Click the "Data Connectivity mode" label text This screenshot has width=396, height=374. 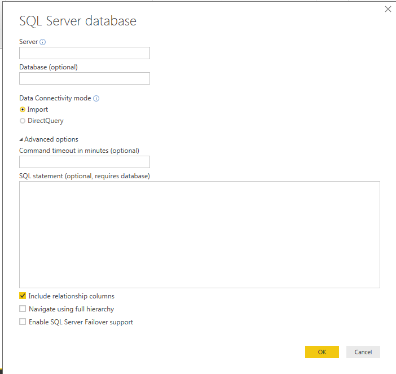(x=55, y=98)
